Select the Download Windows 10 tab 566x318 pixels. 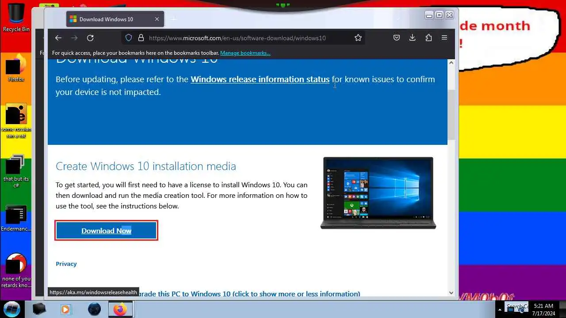[x=115, y=19]
